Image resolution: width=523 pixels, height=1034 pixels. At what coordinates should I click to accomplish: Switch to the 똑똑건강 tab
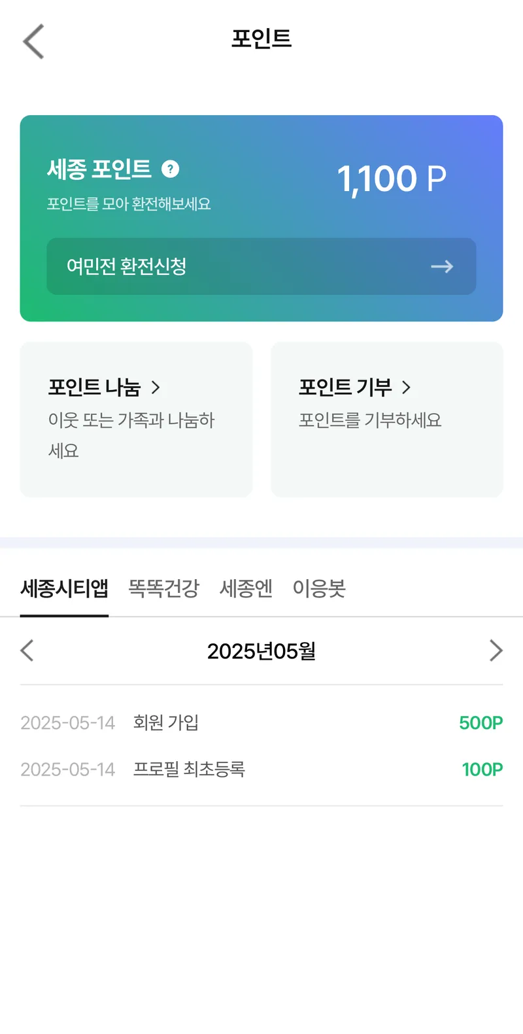pos(163,588)
